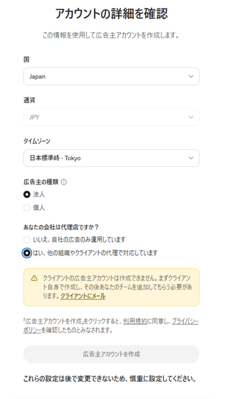Click the アカウントの詳細を確認 heading

pos(111,14)
